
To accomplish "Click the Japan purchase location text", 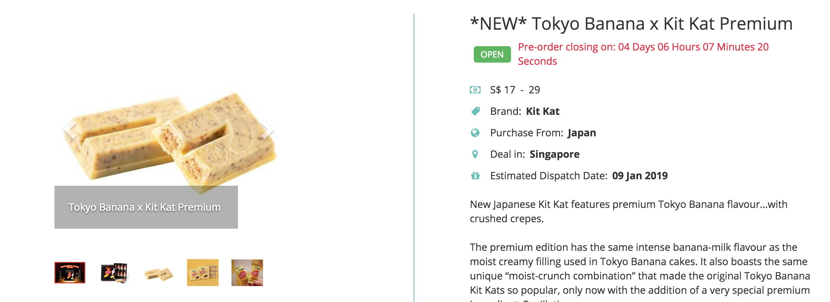I will [582, 133].
